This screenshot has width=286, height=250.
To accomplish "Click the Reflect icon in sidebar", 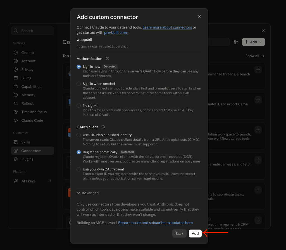I will click(16, 103).
